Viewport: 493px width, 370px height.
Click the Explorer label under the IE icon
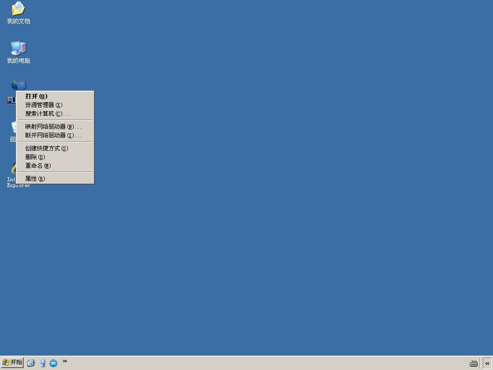point(18,185)
